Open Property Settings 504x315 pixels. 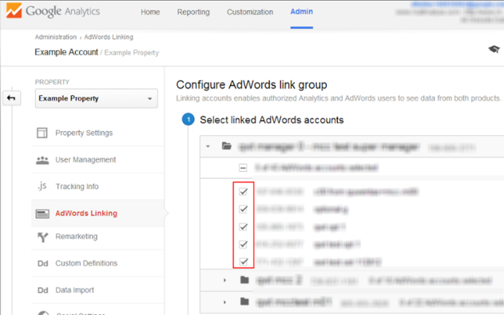pyautogui.click(x=84, y=133)
